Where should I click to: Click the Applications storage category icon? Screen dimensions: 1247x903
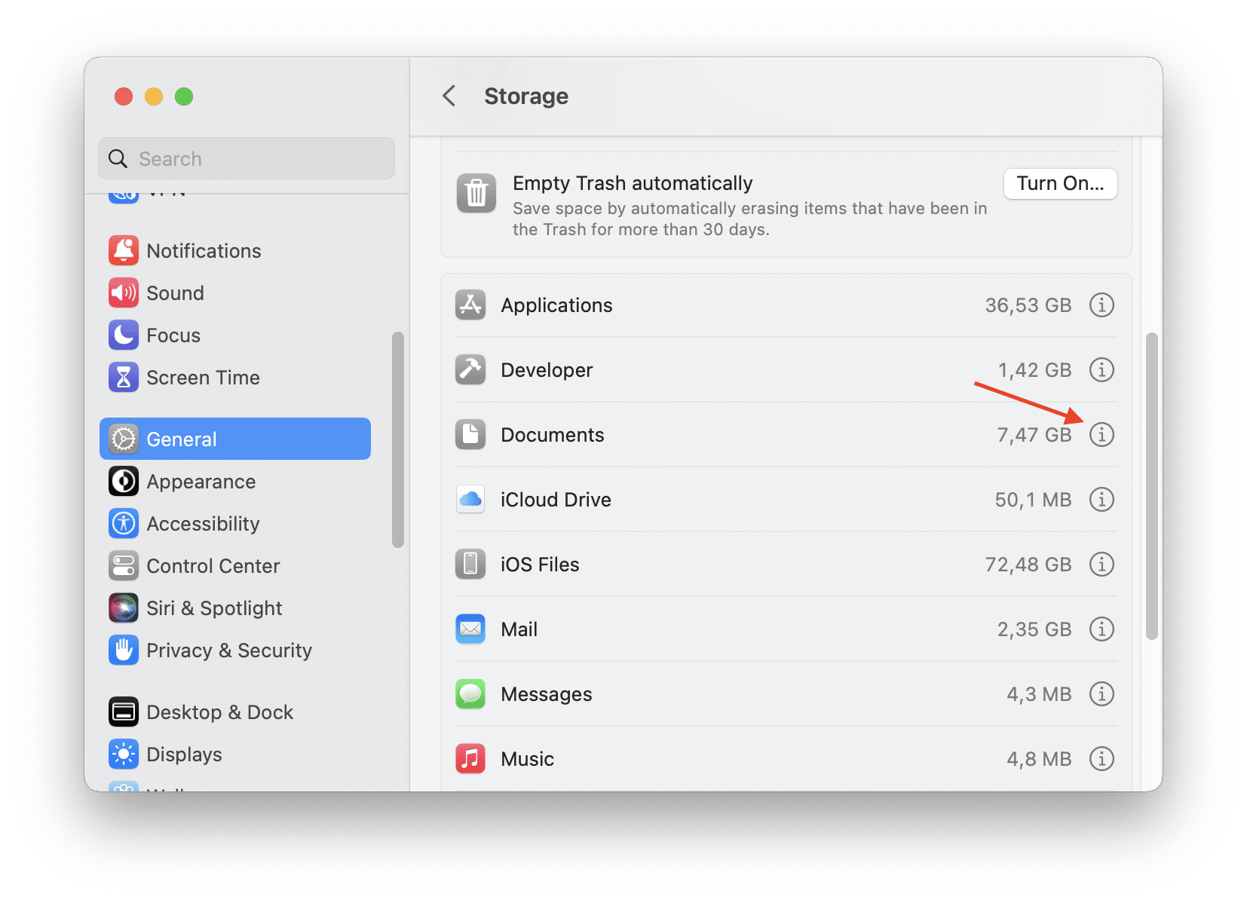click(470, 305)
